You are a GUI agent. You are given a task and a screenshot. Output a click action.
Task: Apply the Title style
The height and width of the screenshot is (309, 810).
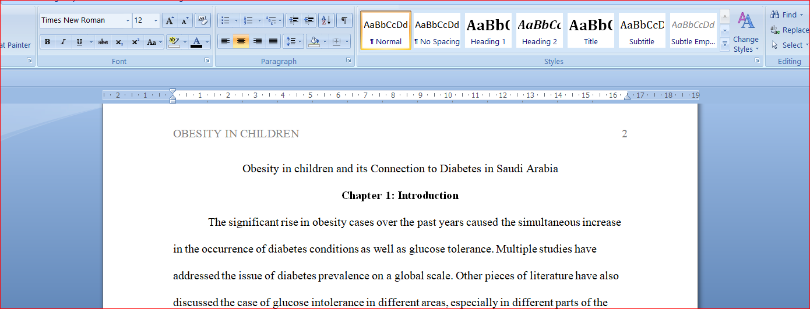pos(591,30)
